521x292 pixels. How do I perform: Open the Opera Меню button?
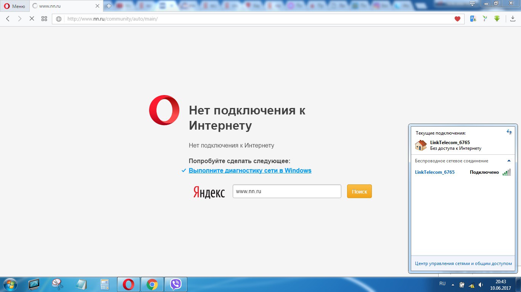(x=14, y=6)
